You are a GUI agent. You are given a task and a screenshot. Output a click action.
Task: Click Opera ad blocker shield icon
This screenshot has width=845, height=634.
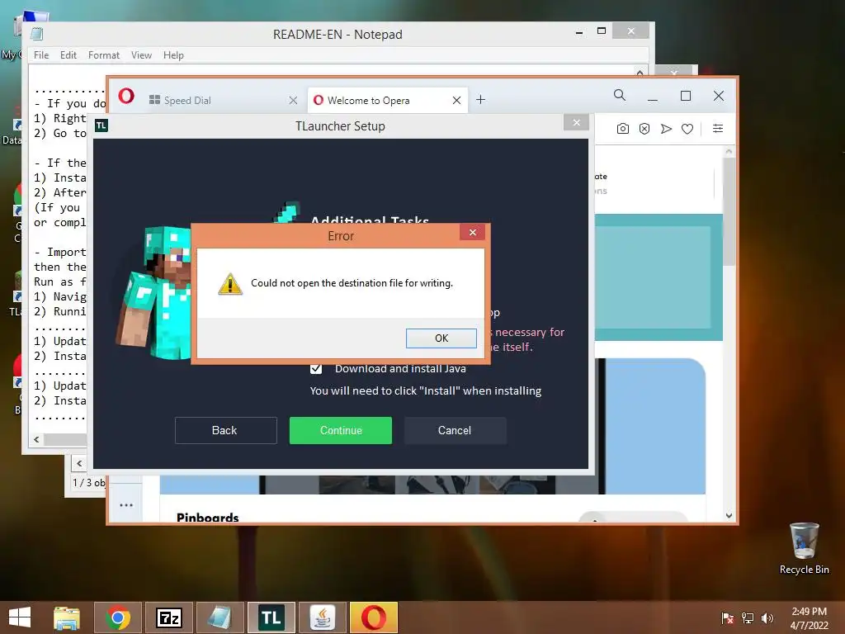point(644,129)
